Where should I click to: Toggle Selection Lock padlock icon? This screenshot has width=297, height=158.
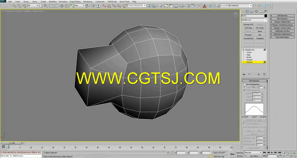168,152
